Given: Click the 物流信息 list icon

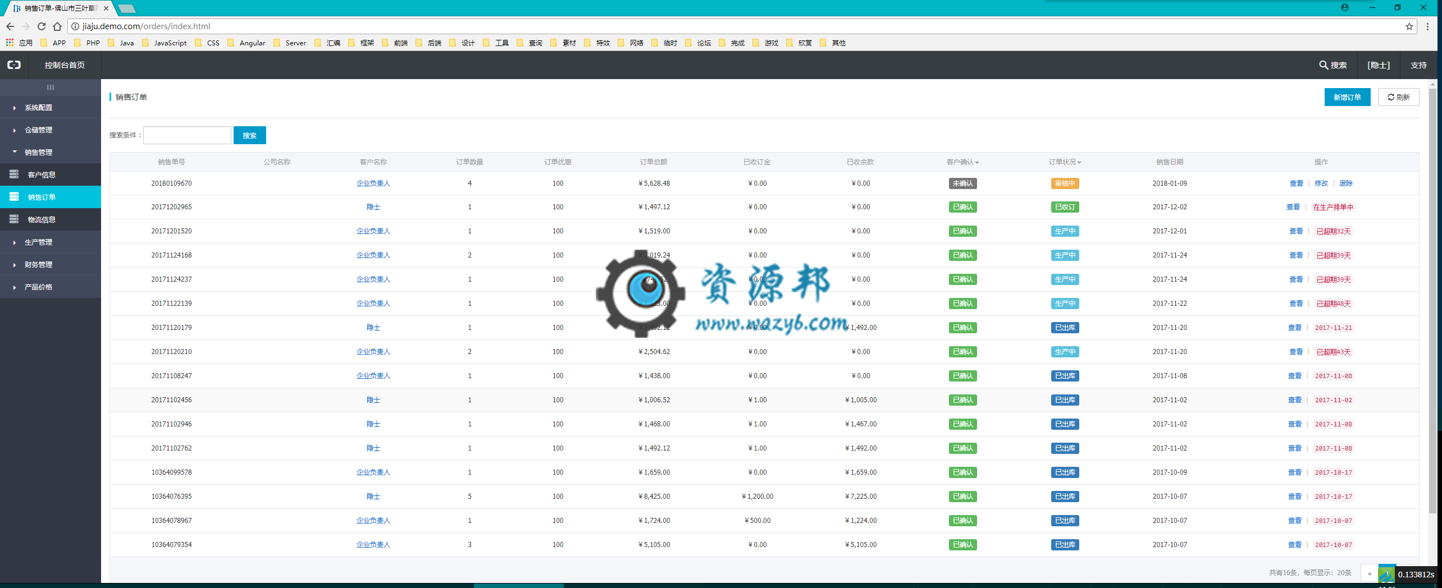Looking at the screenshot, I should tap(14, 219).
